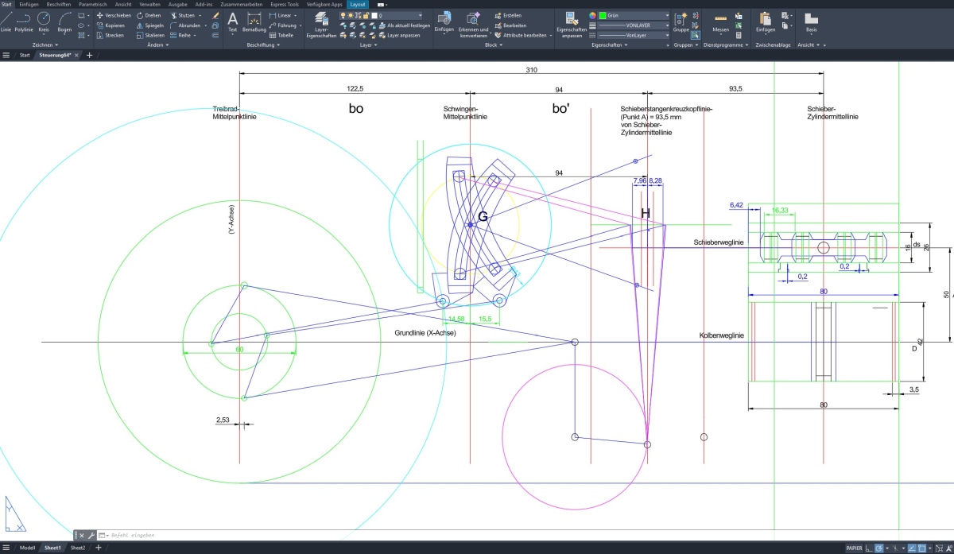Select the Kreis circle tool

point(44,20)
